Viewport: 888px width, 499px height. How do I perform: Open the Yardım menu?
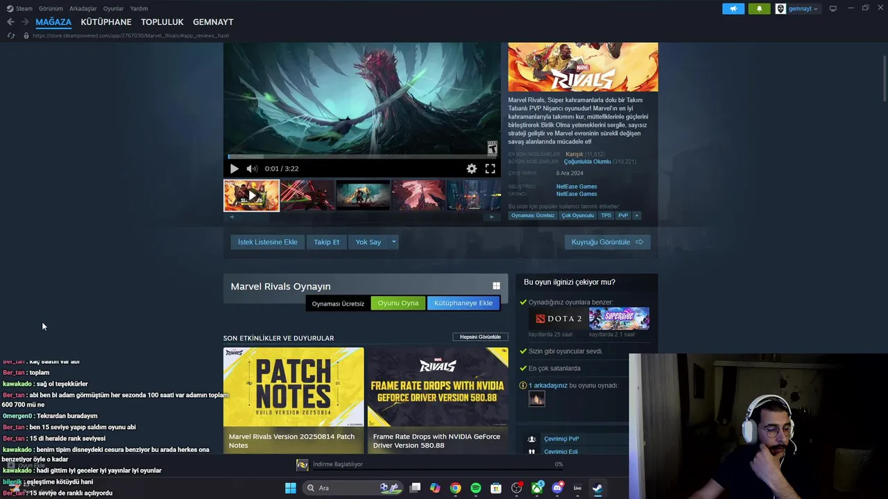139,8
